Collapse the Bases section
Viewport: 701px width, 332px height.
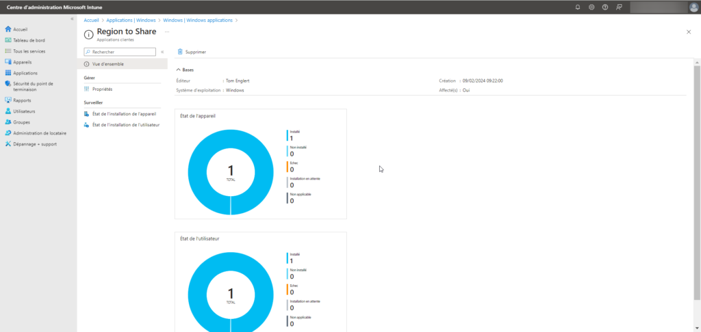[x=179, y=70]
